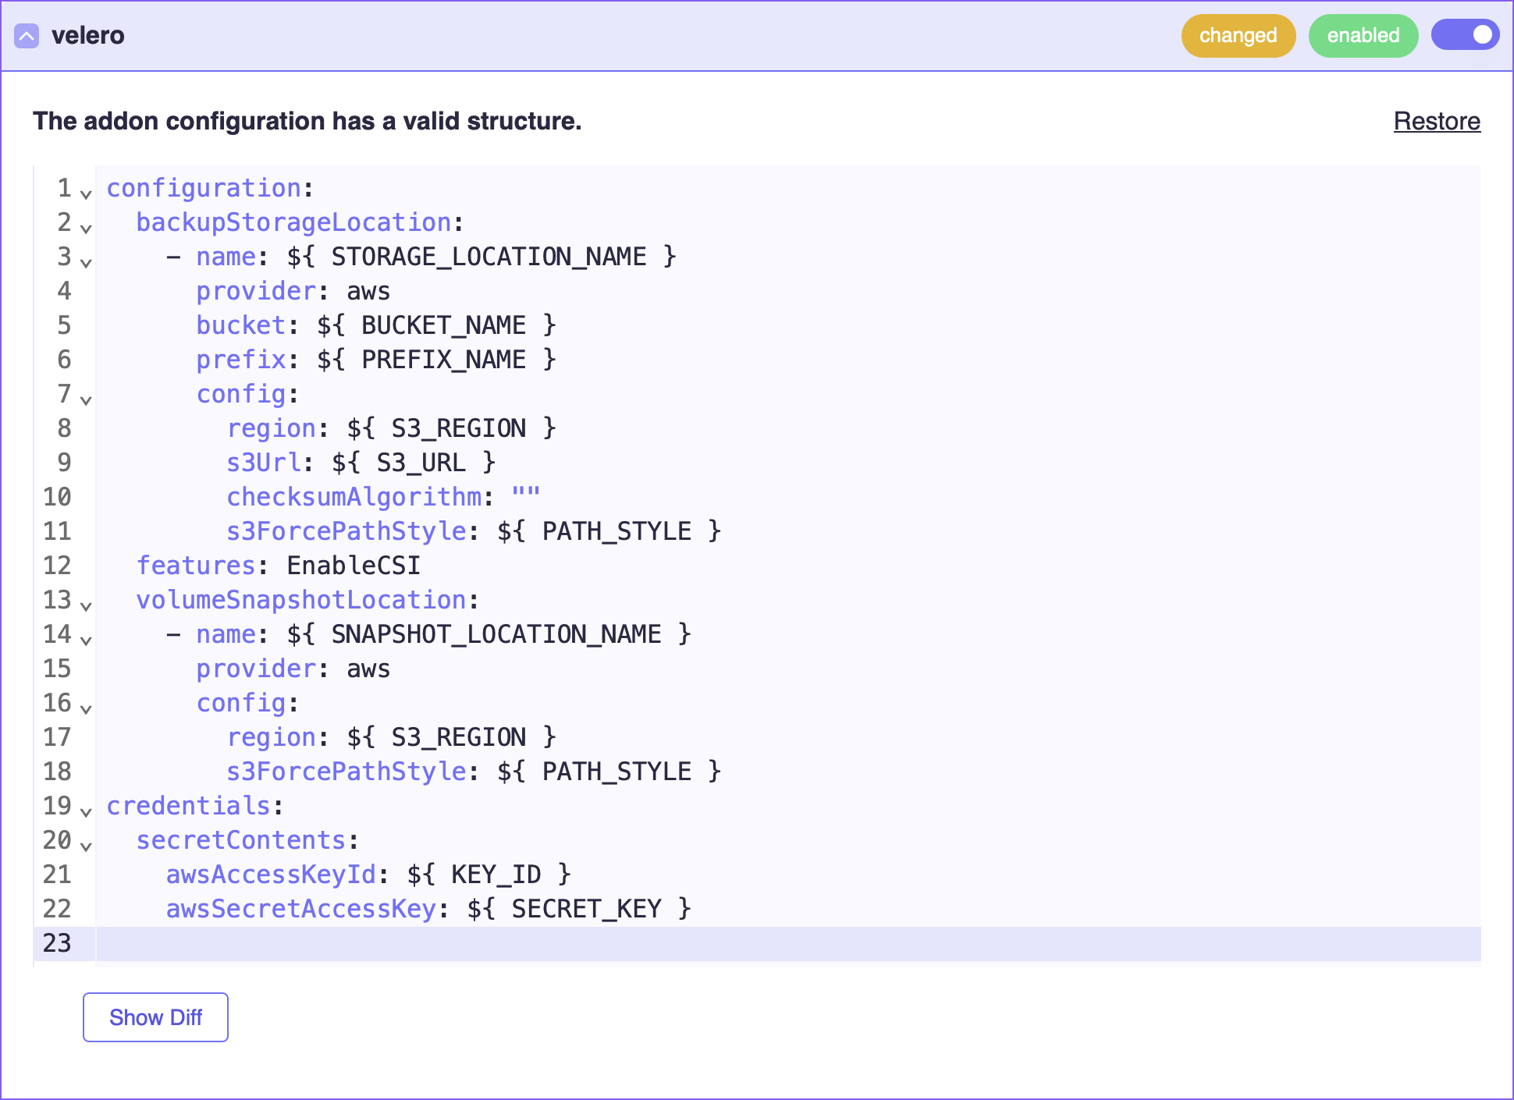The height and width of the screenshot is (1100, 1514).
Task: Collapse config fold arrow on line 16
Action: (x=86, y=708)
